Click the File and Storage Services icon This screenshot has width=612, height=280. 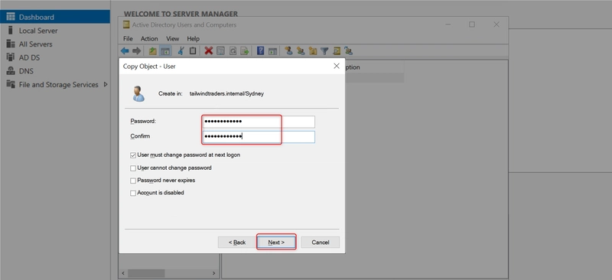[11, 84]
